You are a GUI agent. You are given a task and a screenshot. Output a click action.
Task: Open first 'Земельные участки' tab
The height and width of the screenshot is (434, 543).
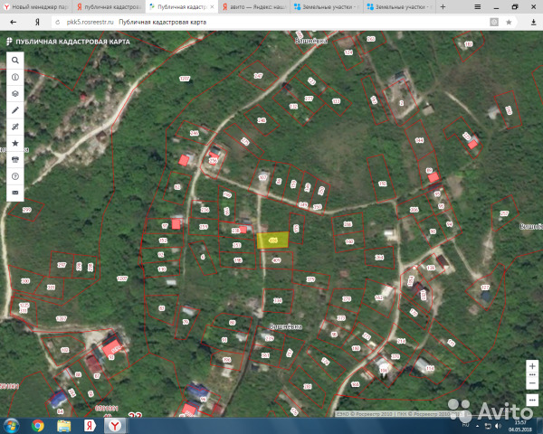point(327,7)
